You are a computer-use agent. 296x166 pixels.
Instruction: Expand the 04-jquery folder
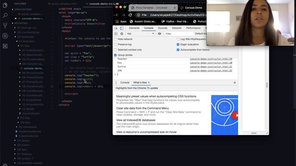[x=23, y=141]
